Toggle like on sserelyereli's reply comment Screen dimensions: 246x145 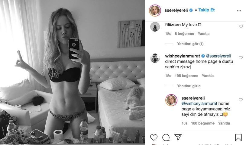241,100
